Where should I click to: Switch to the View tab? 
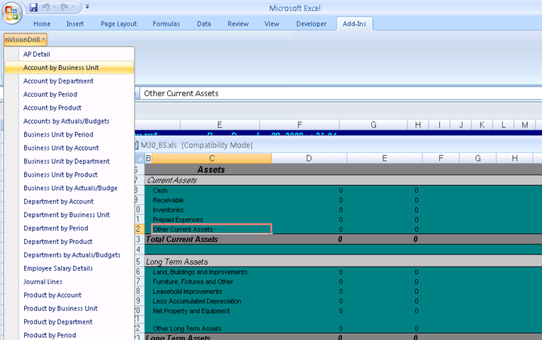tap(271, 24)
